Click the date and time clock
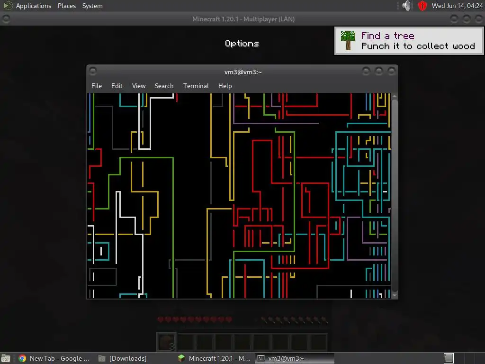The height and width of the screenshot is (364, 485). 457,6
